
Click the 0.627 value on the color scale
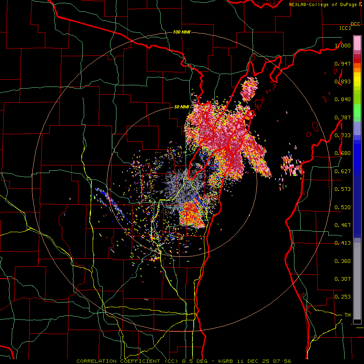(x=343, y=171)
